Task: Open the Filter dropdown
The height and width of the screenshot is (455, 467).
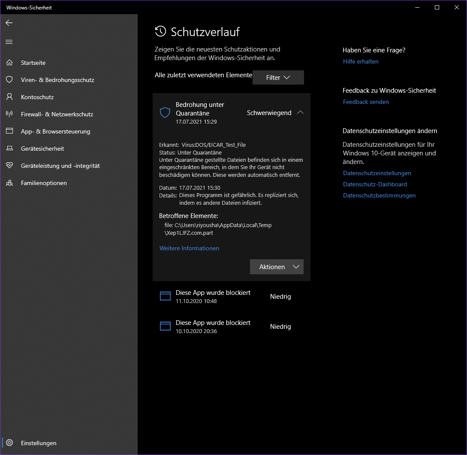Action: pyautogui.click(x=278, y=78)
